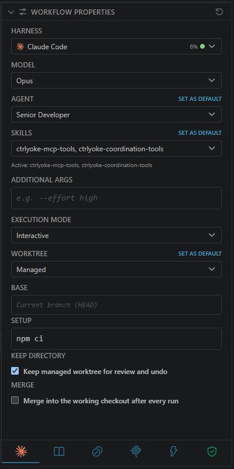Open the Opus model dropdown
Viewport: 234px width, 469px height.
coord(116,80)
